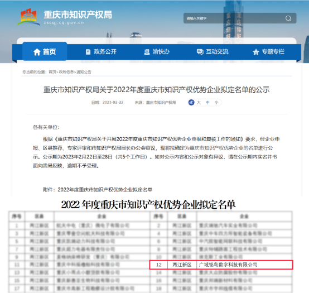Click the 重庆市知识产权局 site title
The height and width of the screenshot is (293, 309).
coord(78,15)
